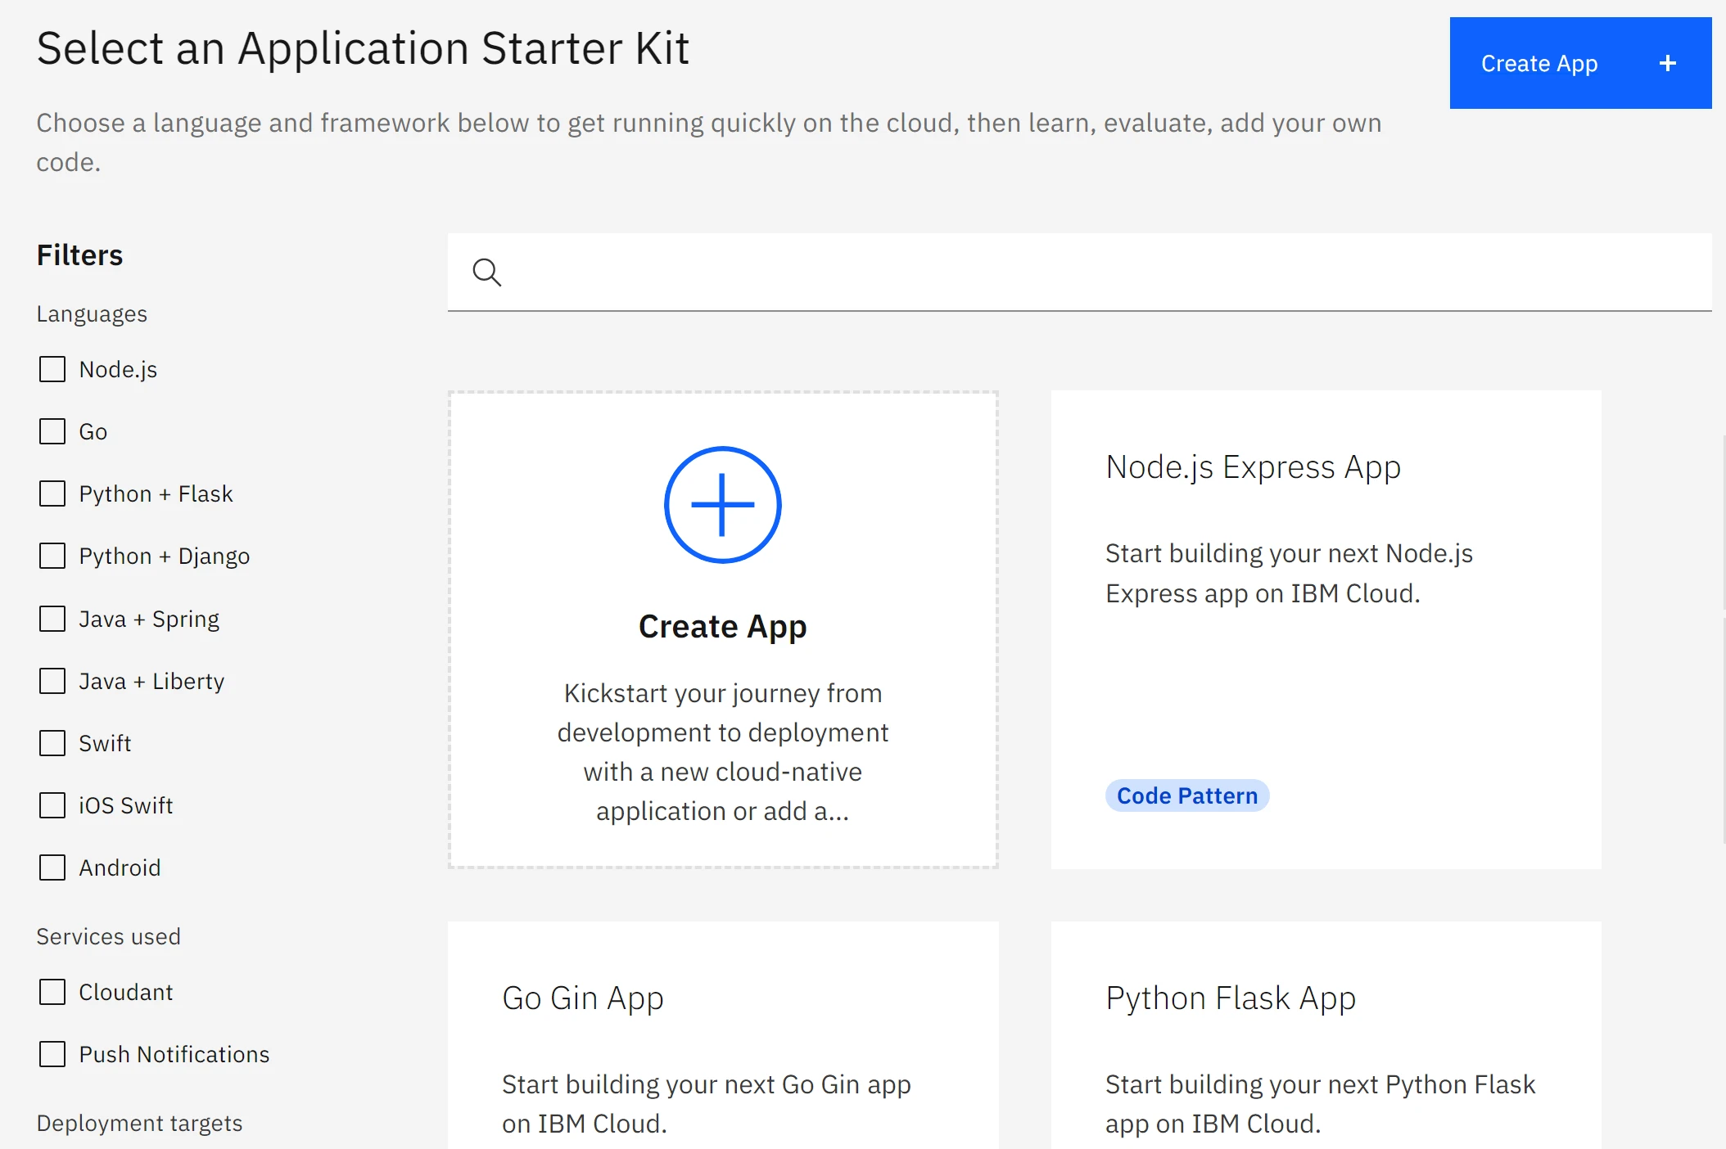
Task: Focus the starter kit search field
Action: (x=1079, y=272)
